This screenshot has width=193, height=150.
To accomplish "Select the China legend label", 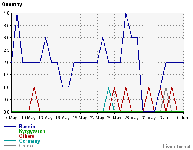I will [x=26, y=146].
